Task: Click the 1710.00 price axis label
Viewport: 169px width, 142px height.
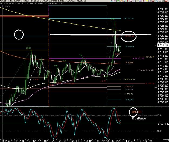Action: pyautogui.click(x=163, y=76)
